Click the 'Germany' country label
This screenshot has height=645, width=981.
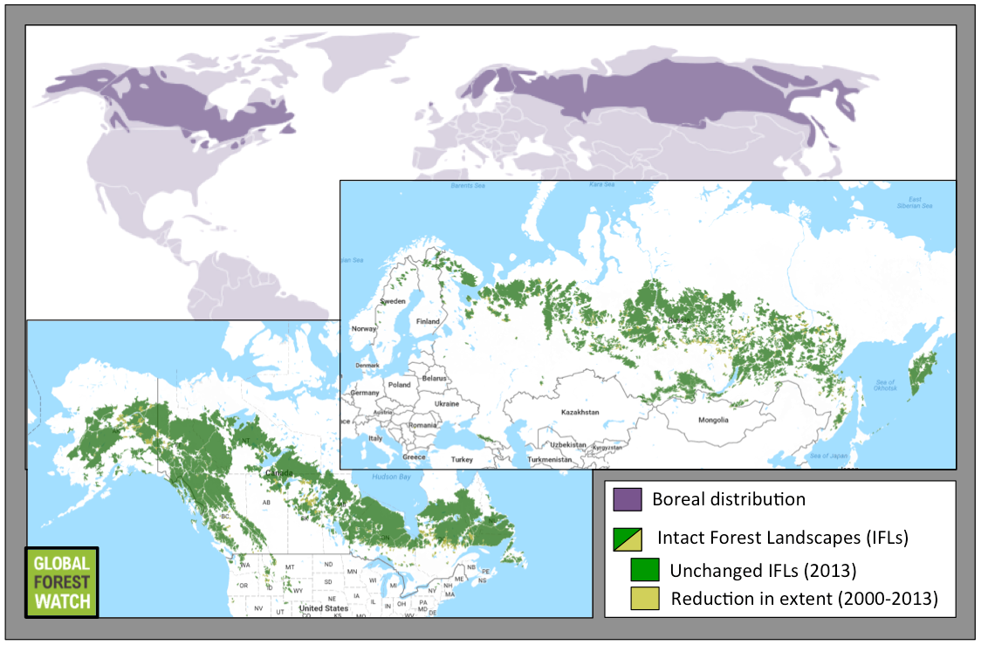pyautogui.click(x=365, y=393)
